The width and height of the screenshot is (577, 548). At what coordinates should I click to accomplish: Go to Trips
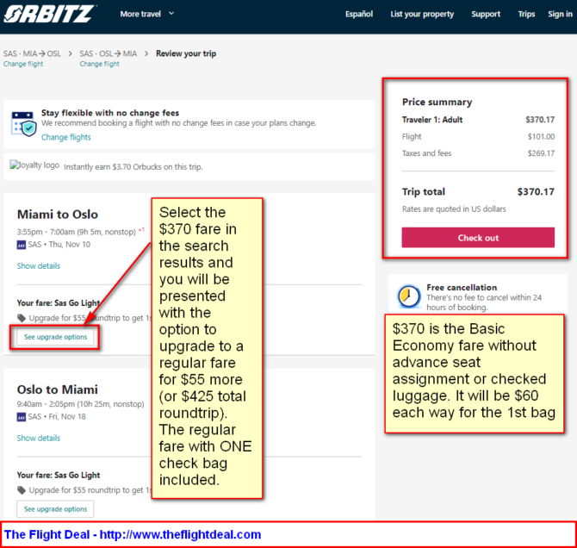(526, 14)
